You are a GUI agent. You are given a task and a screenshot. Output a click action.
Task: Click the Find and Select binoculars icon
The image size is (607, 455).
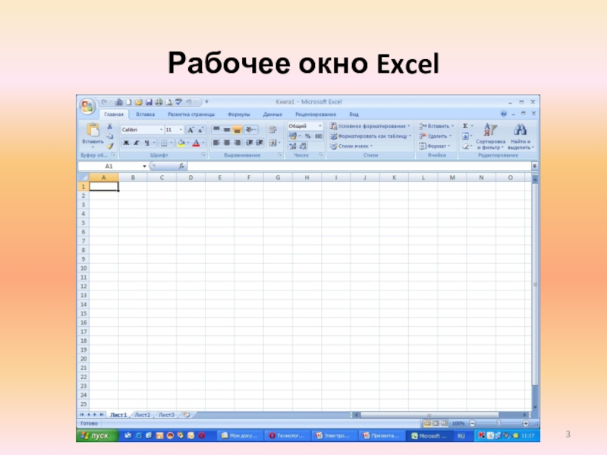click(520, 130)
